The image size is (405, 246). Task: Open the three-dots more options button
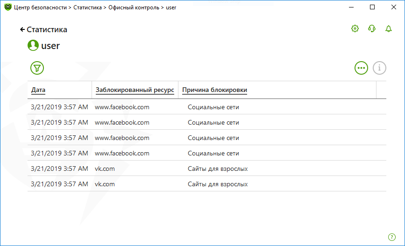[x=361, y=68]
